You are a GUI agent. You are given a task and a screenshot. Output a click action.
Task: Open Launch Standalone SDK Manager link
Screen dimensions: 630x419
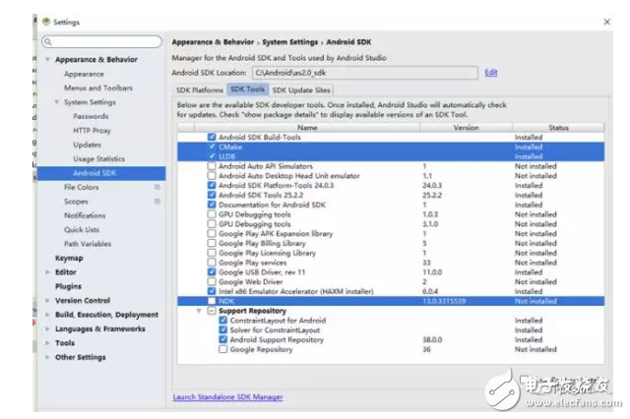(227, 397)
